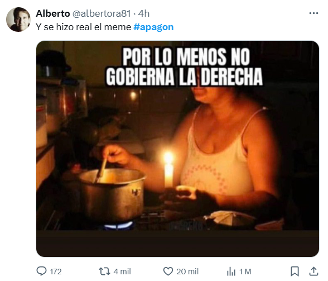Click the 172 replies count
Screen dimensions: 328x281
click(x=56, y=272)
